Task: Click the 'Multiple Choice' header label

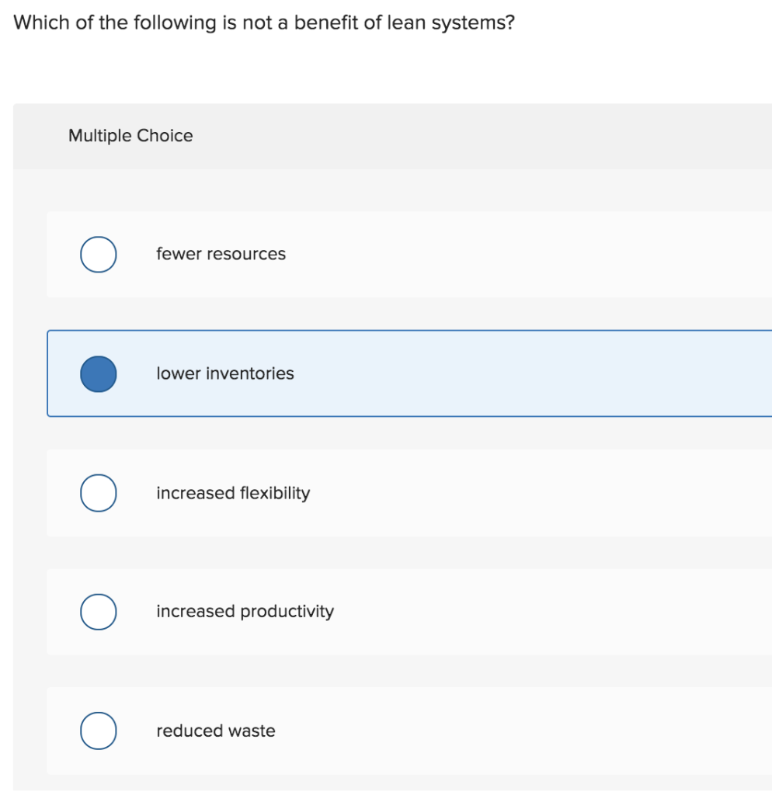Action: pyautogui.click(x=130, y=136)
